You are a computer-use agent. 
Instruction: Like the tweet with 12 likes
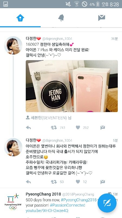[x=78, y=182]
